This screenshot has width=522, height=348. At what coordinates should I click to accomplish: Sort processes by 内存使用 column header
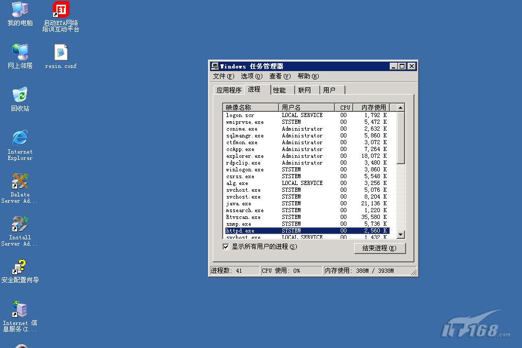373,108
